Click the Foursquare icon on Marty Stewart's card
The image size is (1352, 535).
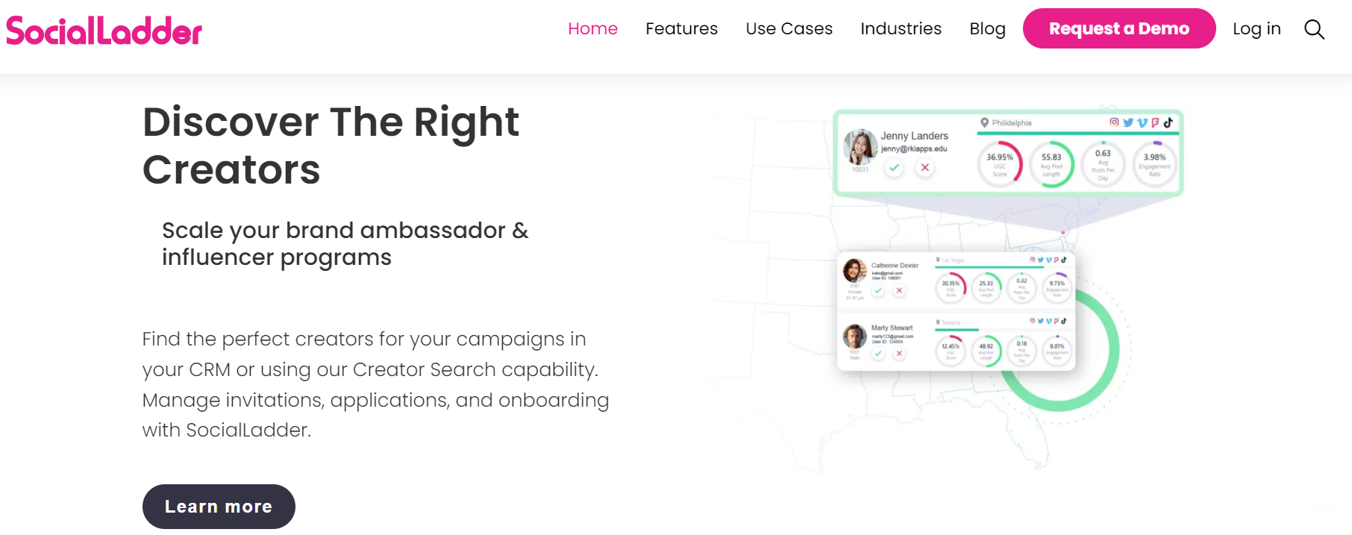click(x=1056, y=321)
